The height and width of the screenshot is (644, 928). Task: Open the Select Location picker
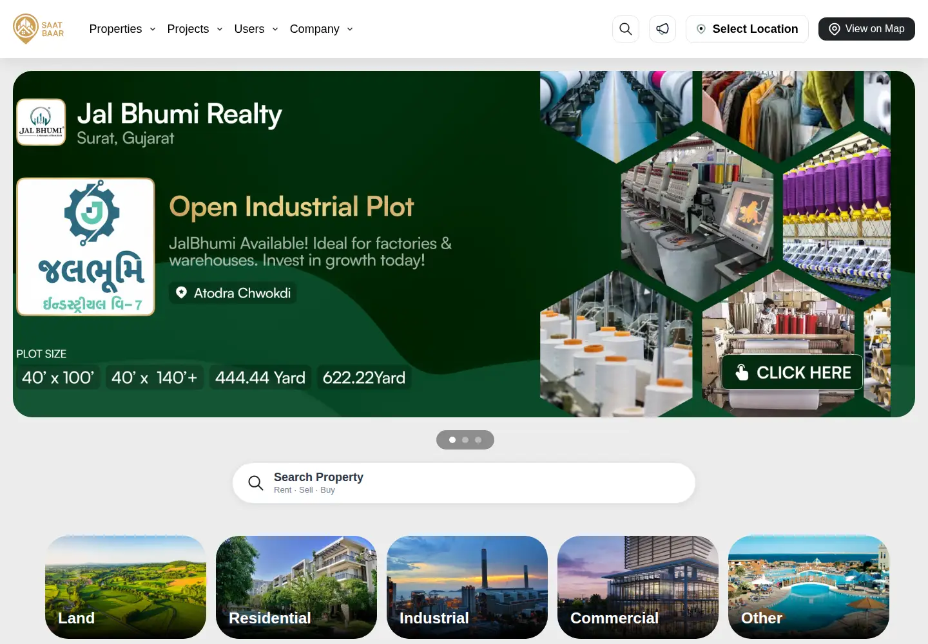pyautogui.click(x=747, y=29)
